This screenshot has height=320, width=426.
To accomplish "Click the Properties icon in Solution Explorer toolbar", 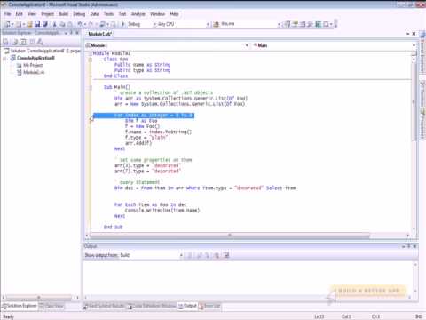I will click(6, 42).
